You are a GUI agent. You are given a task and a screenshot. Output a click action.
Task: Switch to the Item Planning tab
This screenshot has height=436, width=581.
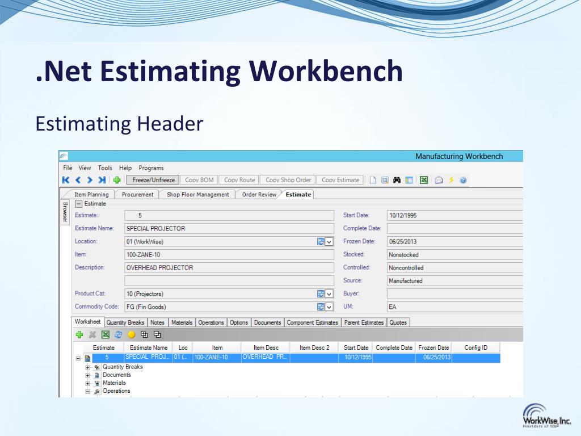91,195
